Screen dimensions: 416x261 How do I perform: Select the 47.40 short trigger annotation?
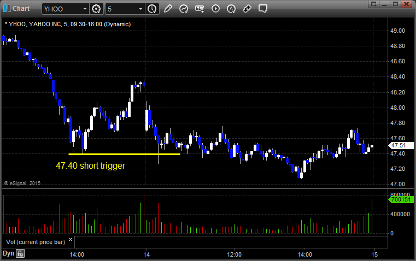coord(90,165)
